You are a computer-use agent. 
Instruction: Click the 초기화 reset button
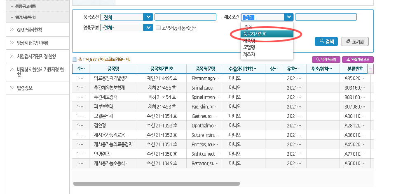(x=355, y=42)
